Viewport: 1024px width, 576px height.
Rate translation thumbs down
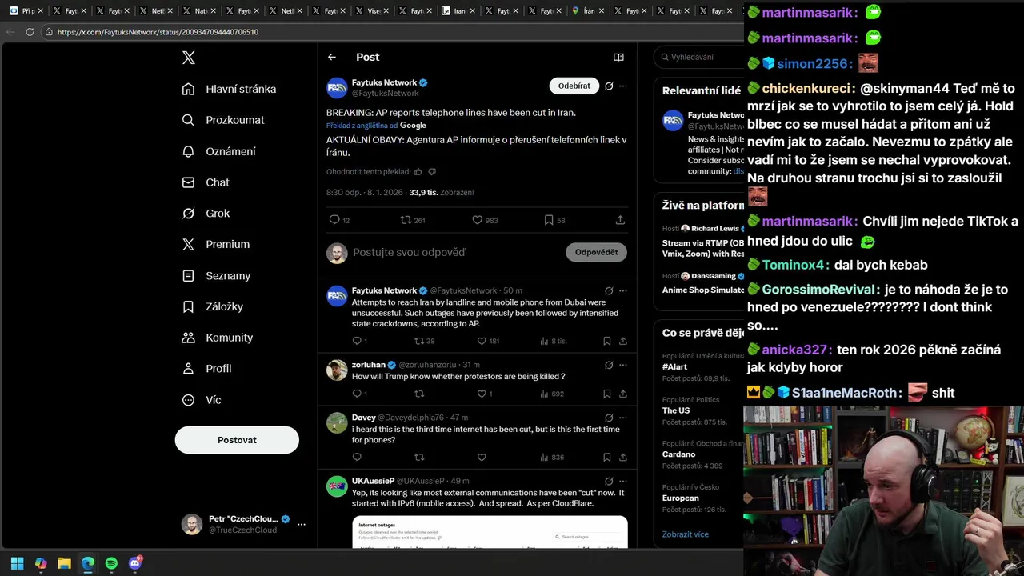432,172
